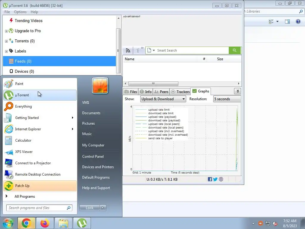The height and width of the screenshot is (229, 305).
Task: Open the File menu
Action: tap(7, 12)
